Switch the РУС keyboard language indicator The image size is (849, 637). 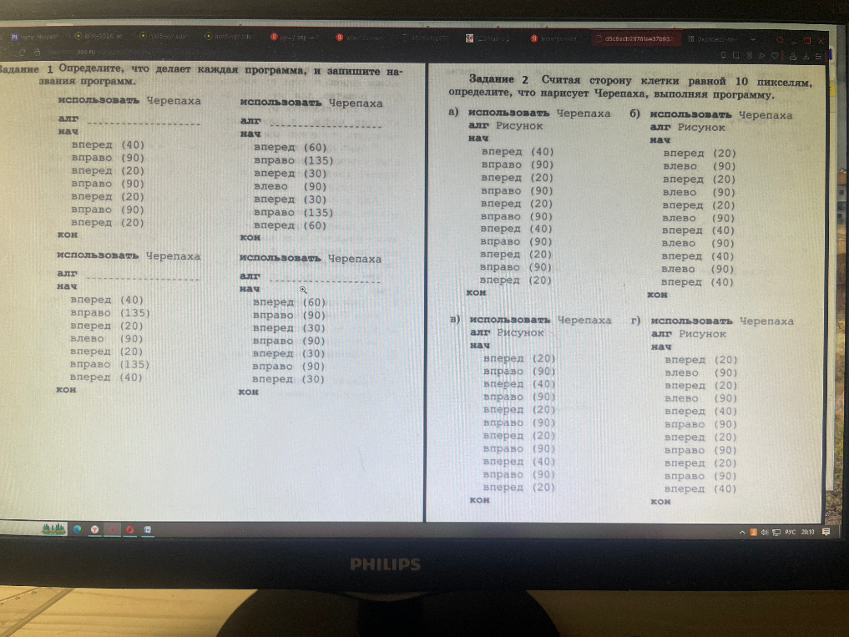click(x=791, y=532)
